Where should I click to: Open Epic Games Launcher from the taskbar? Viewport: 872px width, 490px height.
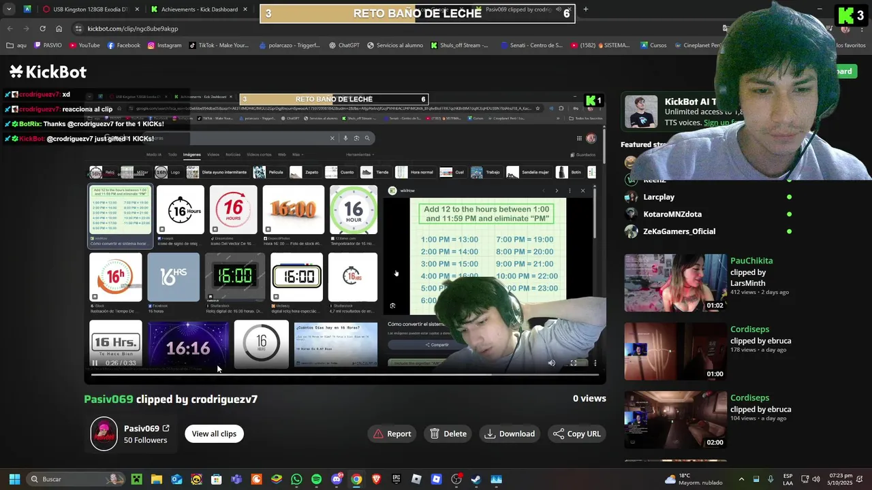396,479
